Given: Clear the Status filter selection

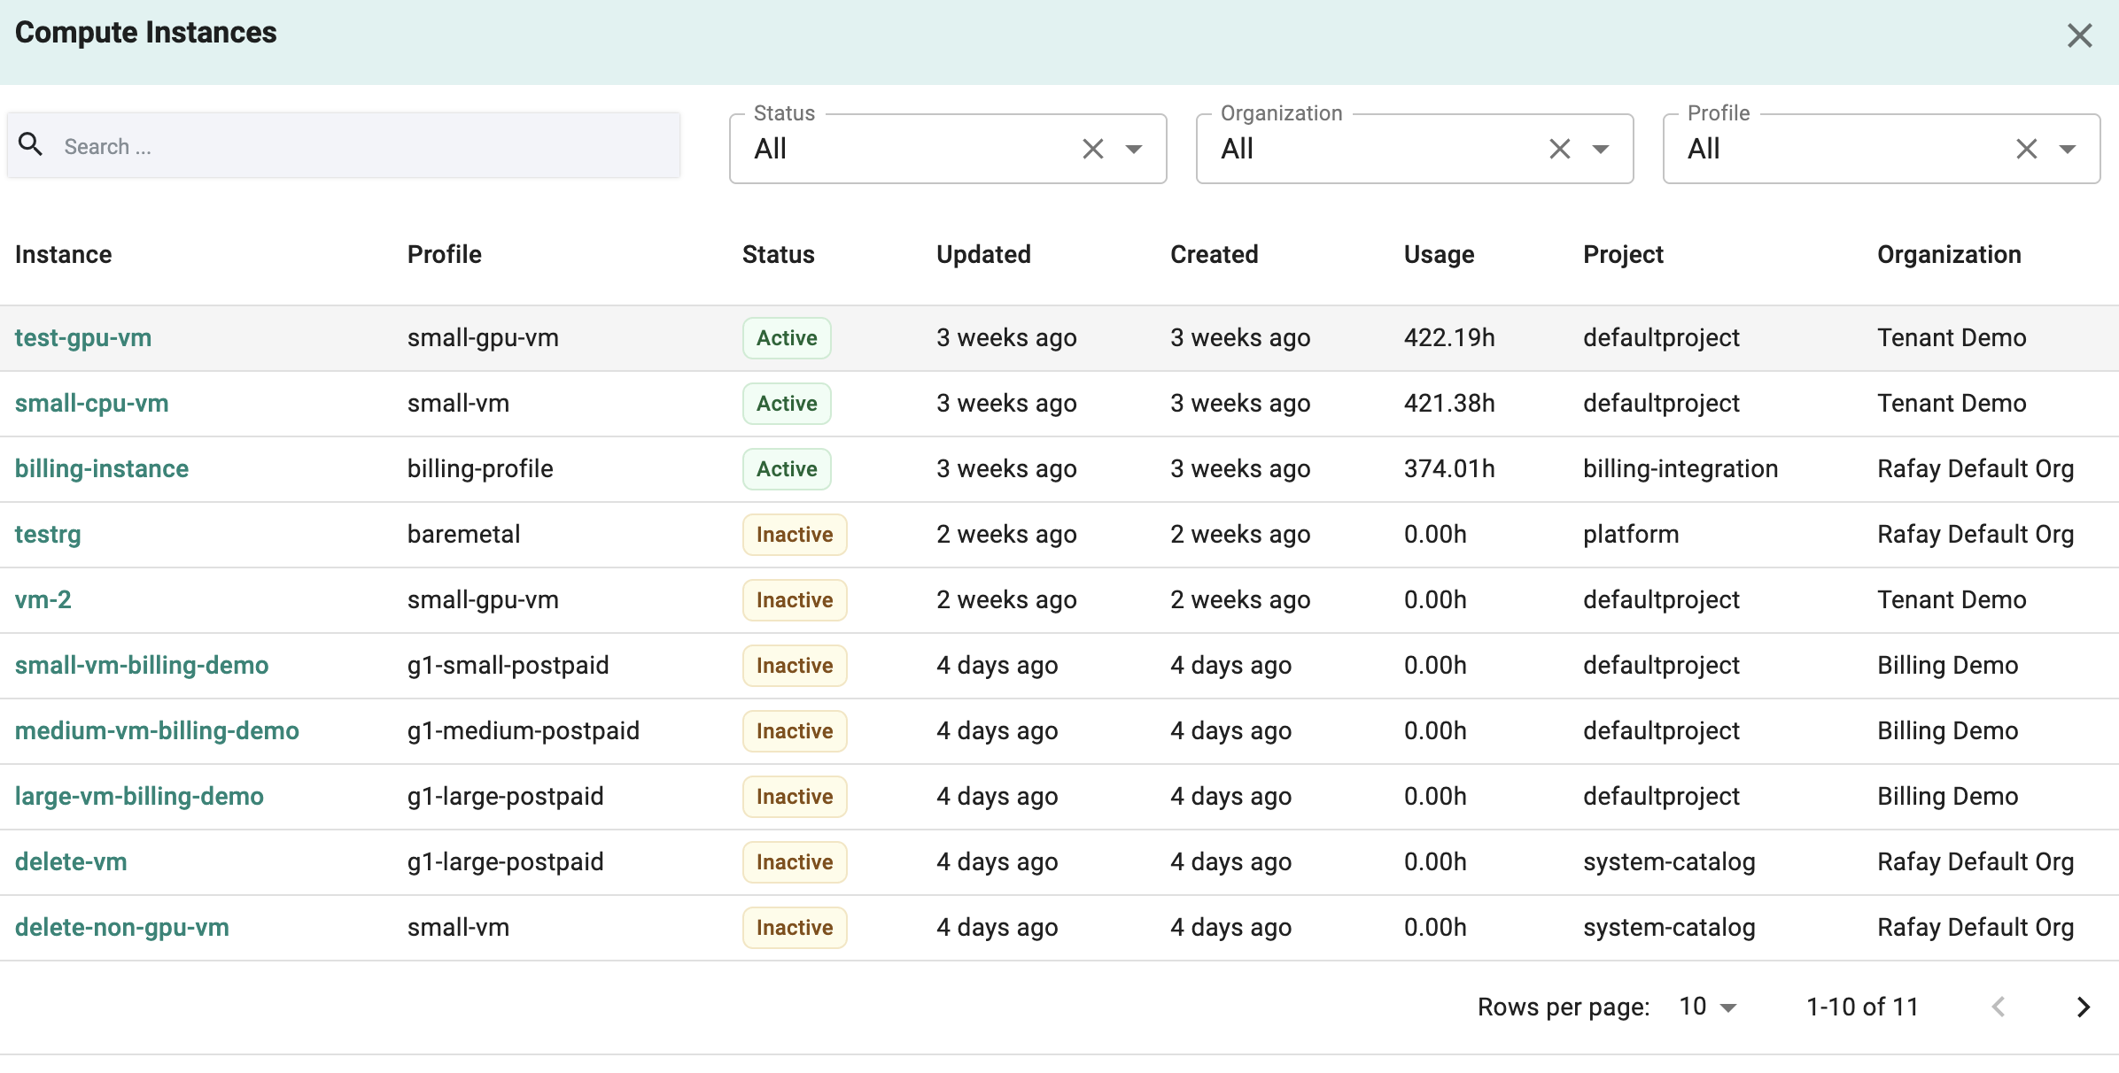Looking at the screenshot, I should [1093, 149].
